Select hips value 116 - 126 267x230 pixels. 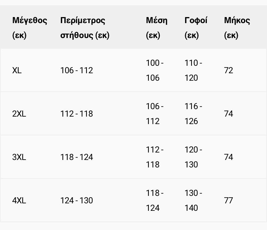193,114
